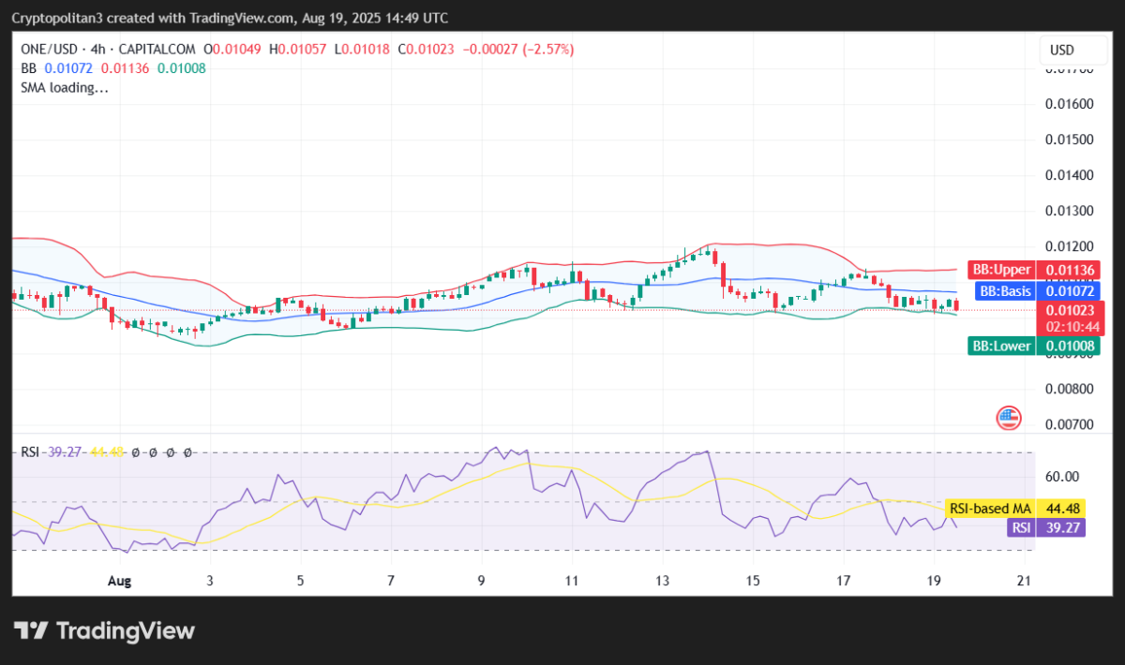Click the 60.00 level on RSI scale
Image resolution: width=1125 pixels, height=665 pixels.
1065,474
